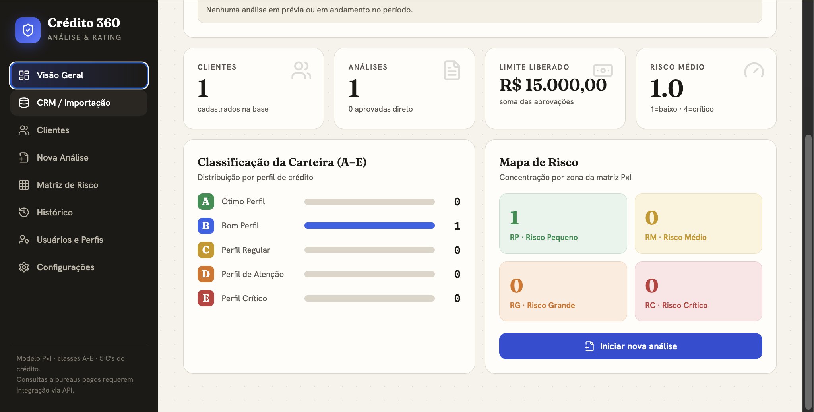The width and height of the screenshot is (814, 412).
Task: Click the Perfil de Atenção label
Action: point(252,274)
